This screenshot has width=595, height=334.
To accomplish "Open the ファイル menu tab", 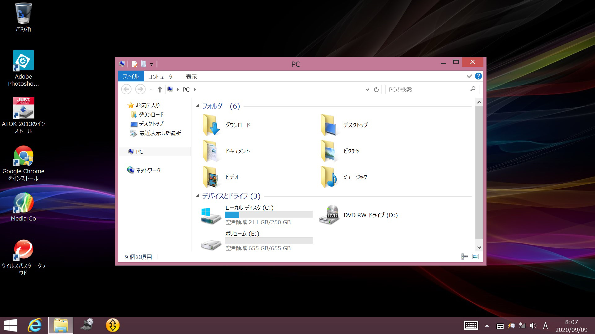I will pyautogui.click(x=131, y=76).
